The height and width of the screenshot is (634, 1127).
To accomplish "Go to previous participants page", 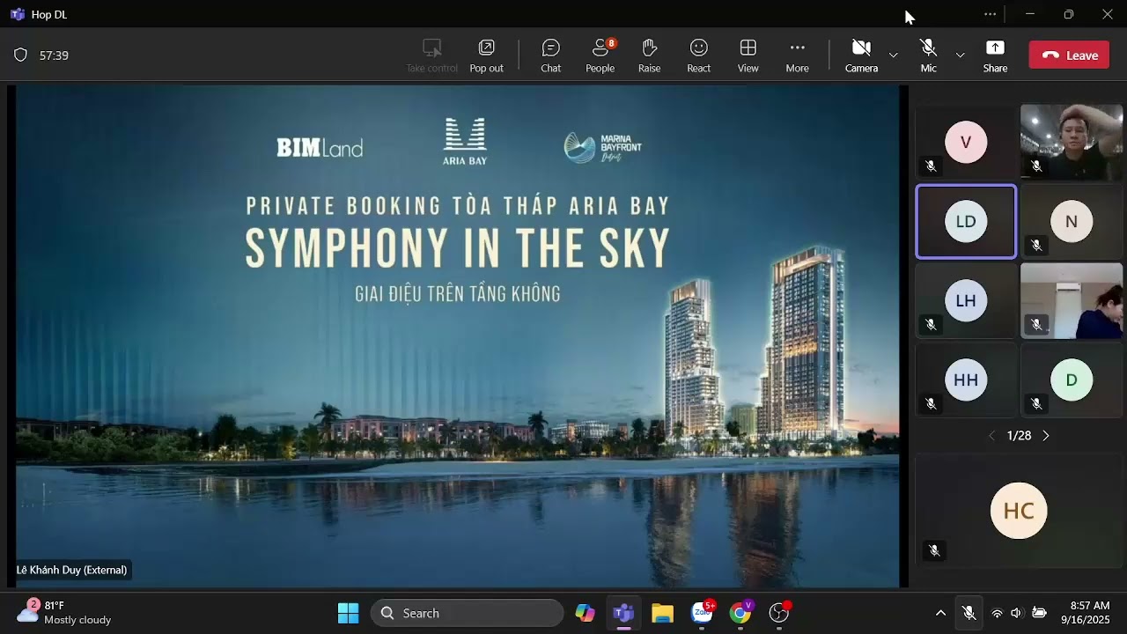I will pos(991,436).
